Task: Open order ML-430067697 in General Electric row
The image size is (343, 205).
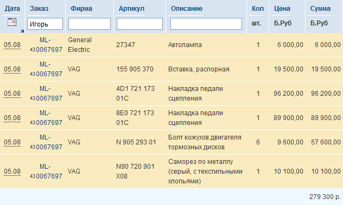Action: click(x=46, y=45)
